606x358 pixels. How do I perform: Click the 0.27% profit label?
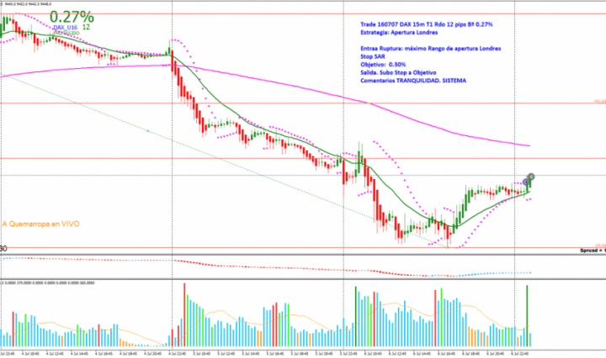72,17
